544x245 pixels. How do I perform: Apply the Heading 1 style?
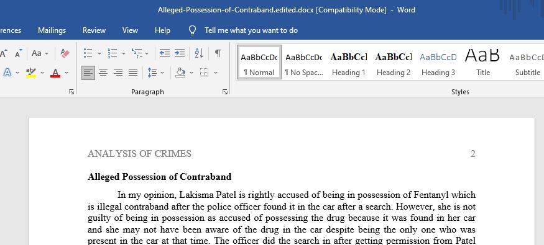(x=349, y=63)
